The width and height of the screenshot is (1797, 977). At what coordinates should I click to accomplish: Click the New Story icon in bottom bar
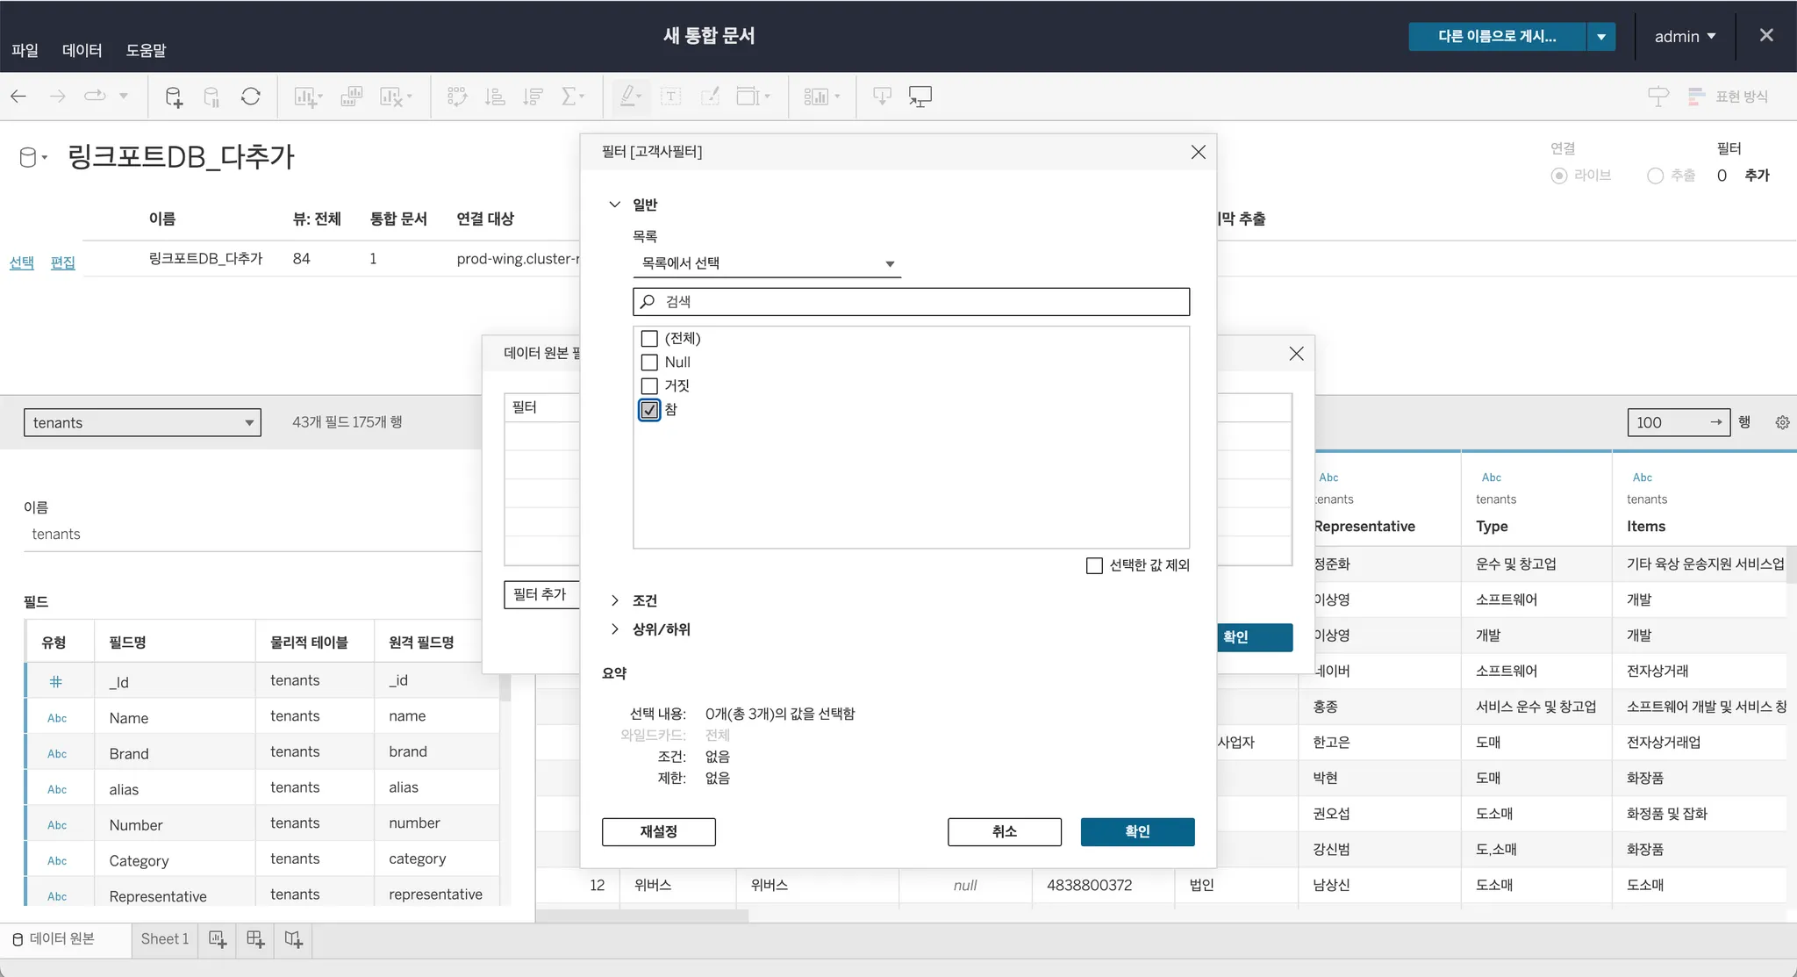click(x=294, y=939)
